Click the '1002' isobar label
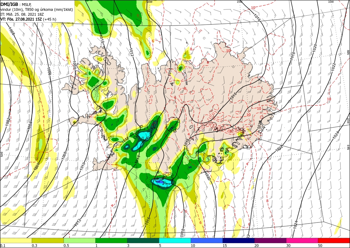 coord(7,122)
